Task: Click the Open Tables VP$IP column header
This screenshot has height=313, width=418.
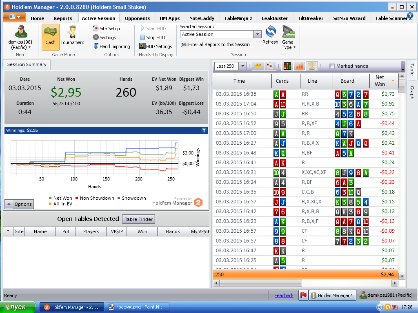Action: pyautogui.click(x=116, y=231)
